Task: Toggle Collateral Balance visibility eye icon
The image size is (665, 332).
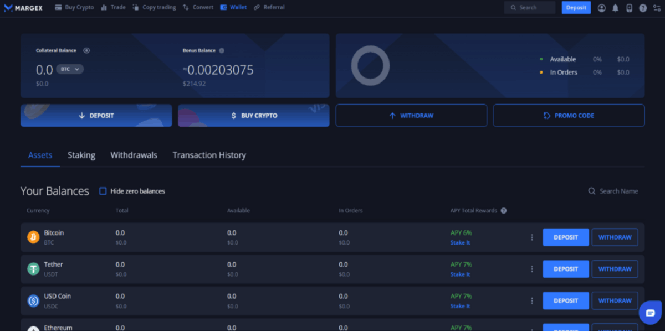Action: (86, 50)
